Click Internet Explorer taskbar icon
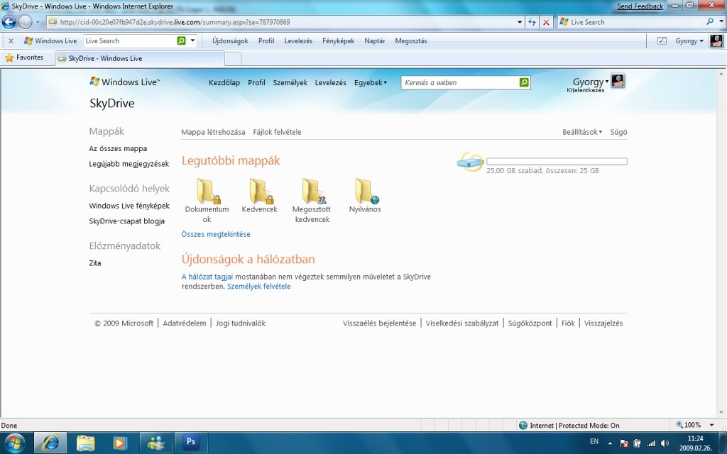Viewport: 727px width, 454px height. tap(50, 443)
